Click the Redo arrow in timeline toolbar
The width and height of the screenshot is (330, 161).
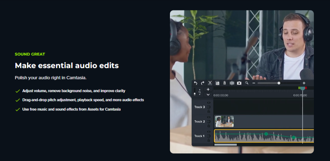pos(203,83)
